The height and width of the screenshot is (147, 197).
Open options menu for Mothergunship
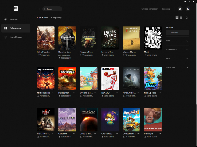click(x=53, y=93)
